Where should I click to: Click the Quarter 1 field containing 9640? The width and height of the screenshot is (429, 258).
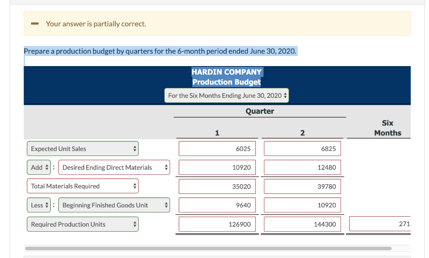tap(217, 205)
